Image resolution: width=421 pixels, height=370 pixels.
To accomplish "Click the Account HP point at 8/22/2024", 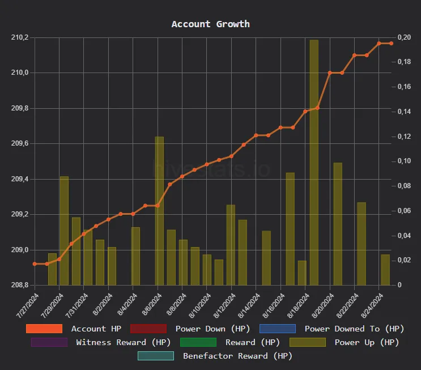I will click(x=354, y=56).
